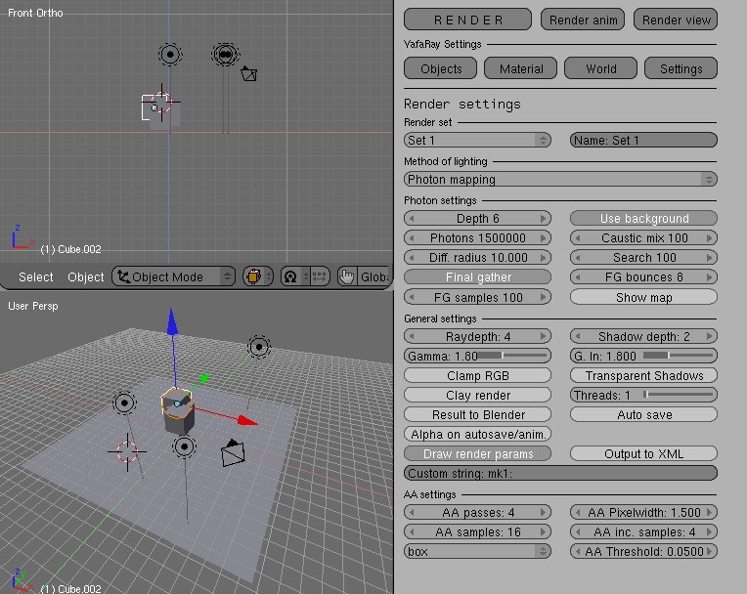Open the Set 1 render set dropdown
This screenshot has width=747, height=594.
click(x=477, y=140)
